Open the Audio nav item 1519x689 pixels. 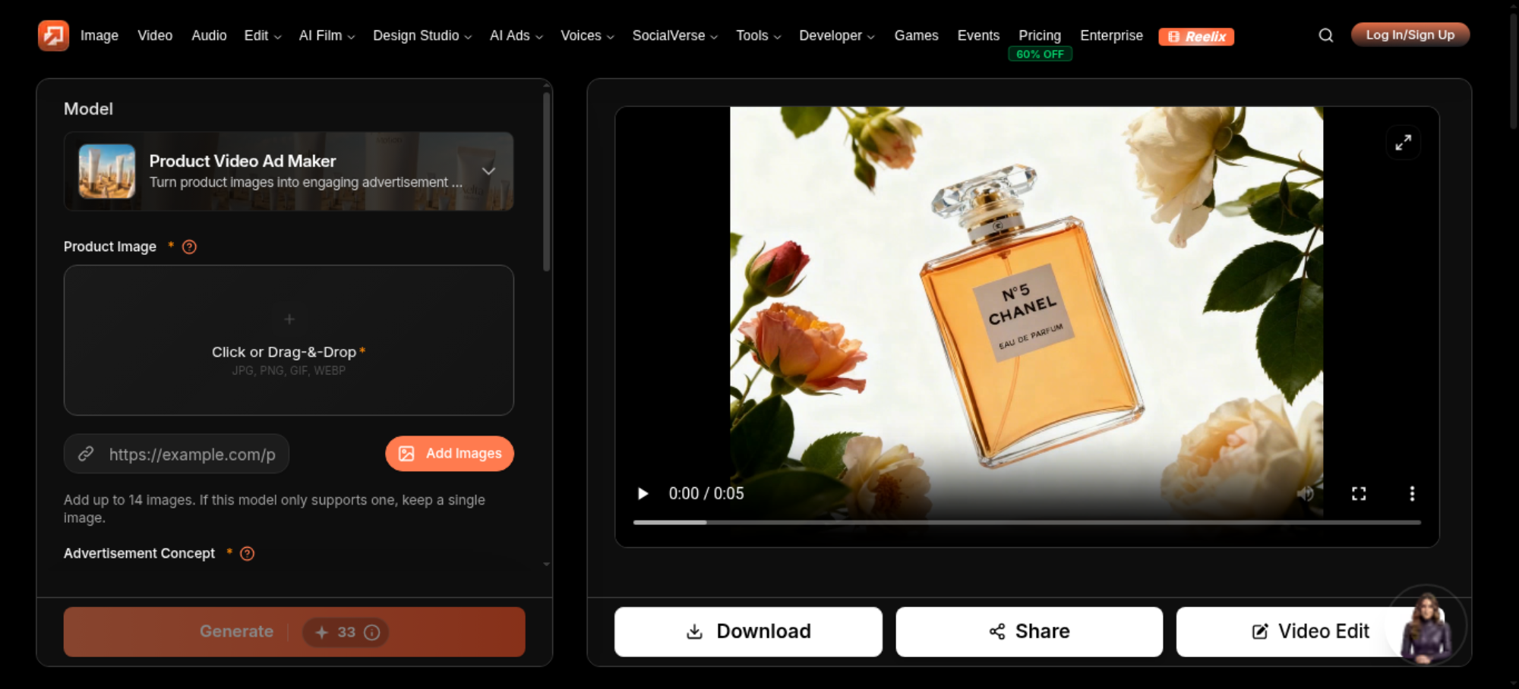(209, 36)
